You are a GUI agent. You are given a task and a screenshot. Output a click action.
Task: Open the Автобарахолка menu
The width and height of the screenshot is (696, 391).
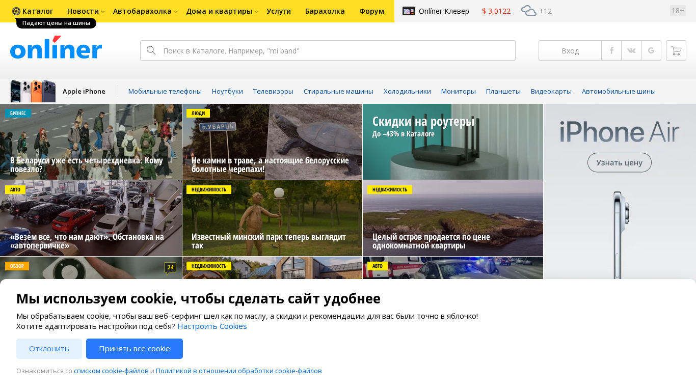[x=142, y=11]
